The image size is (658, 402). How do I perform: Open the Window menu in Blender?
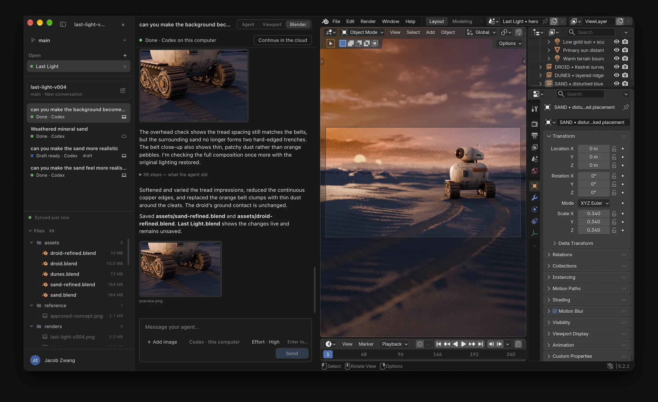(x=390, y=21)
